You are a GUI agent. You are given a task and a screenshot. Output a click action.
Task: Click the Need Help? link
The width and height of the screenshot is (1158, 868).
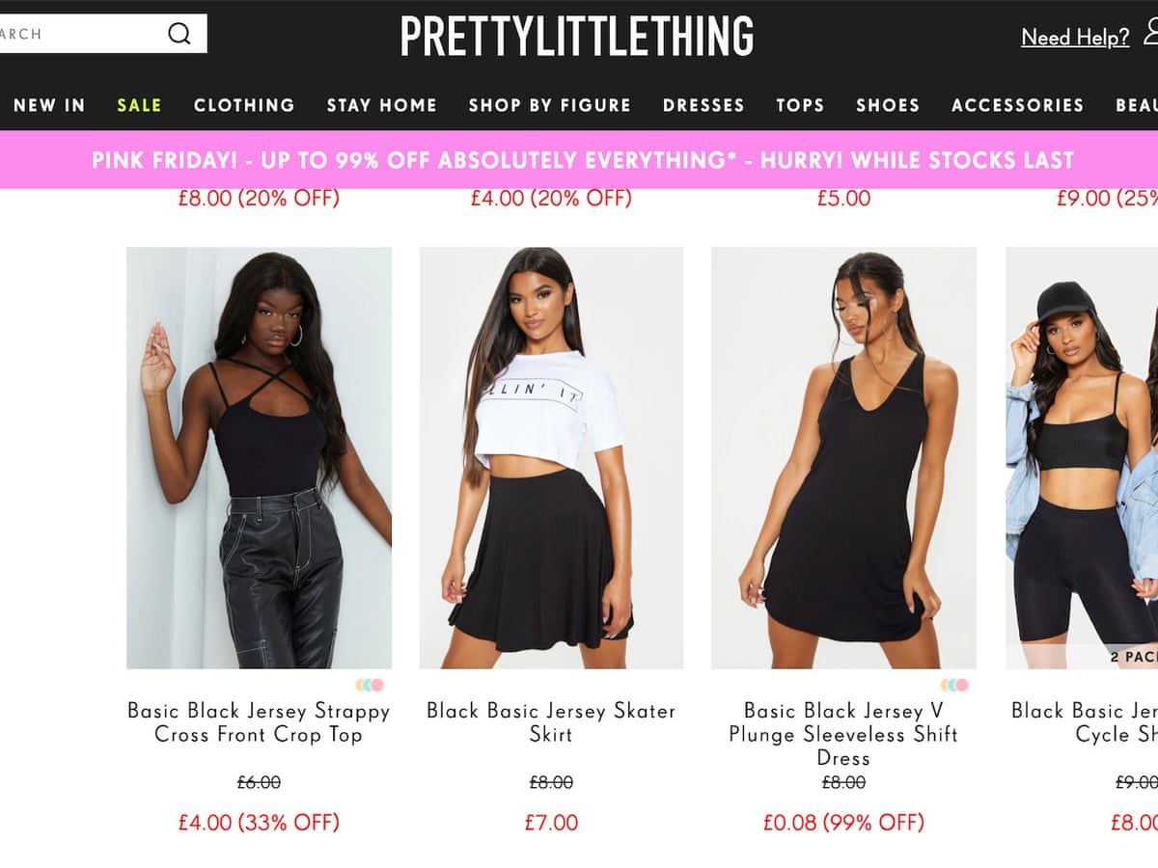pyautogui.click(x=1075, y=38)
